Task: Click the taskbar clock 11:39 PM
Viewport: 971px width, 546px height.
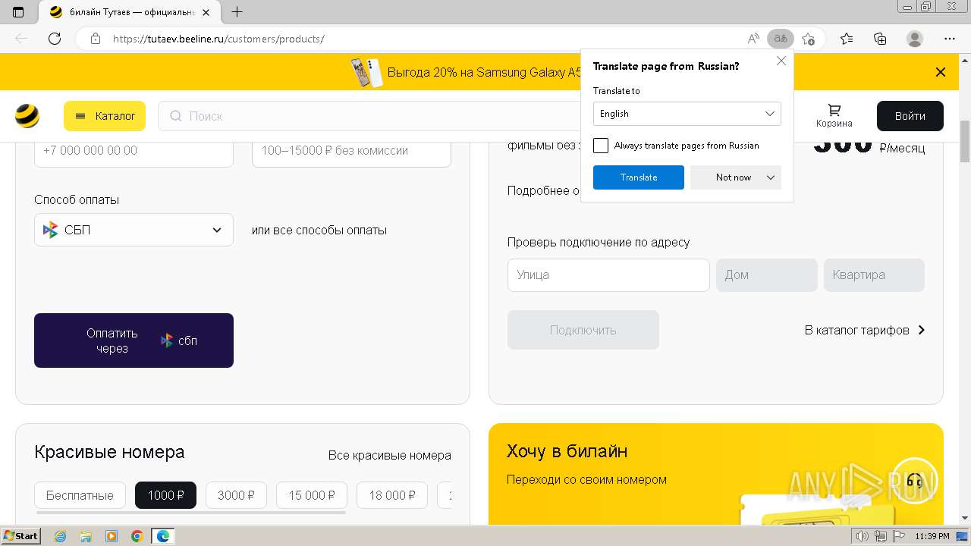Action: (932, 536)
